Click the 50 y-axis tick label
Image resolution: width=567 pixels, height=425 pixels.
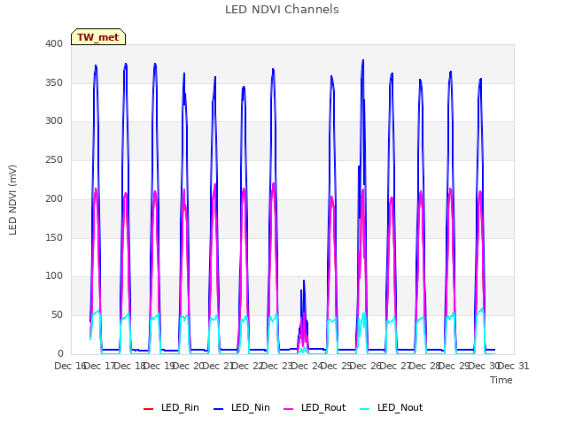(x=57, y=315)
